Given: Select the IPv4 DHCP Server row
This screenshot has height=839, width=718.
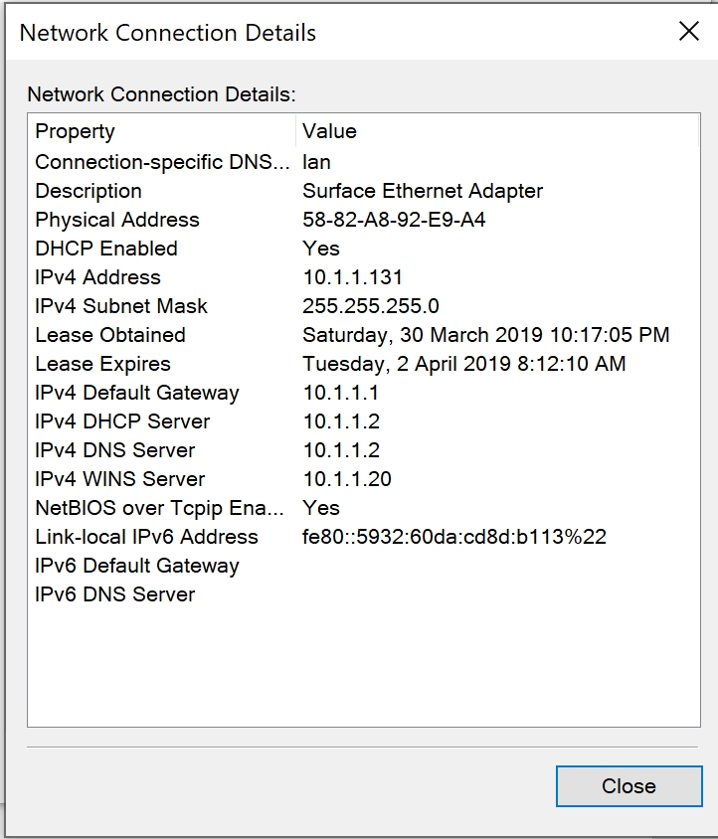Looking at the screenshot, I should (x=122, y=421).
